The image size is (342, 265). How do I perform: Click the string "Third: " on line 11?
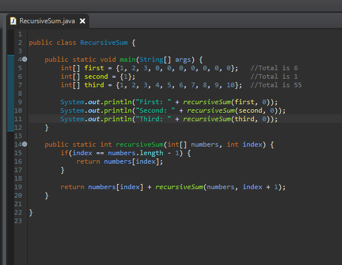[153, 119]
